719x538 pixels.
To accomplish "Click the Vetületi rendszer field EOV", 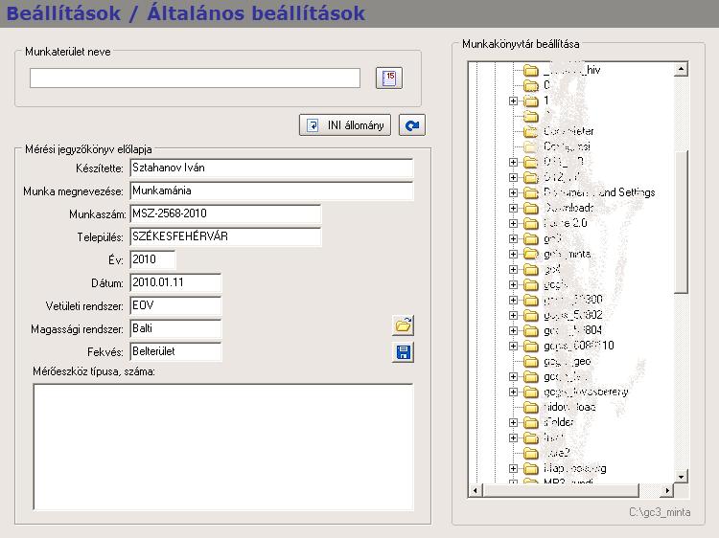I will pos(175,305).
